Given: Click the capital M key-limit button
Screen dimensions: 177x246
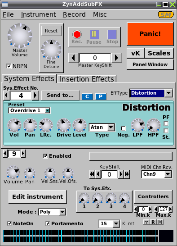Looking at the screenshot, I should pos(160,222).
